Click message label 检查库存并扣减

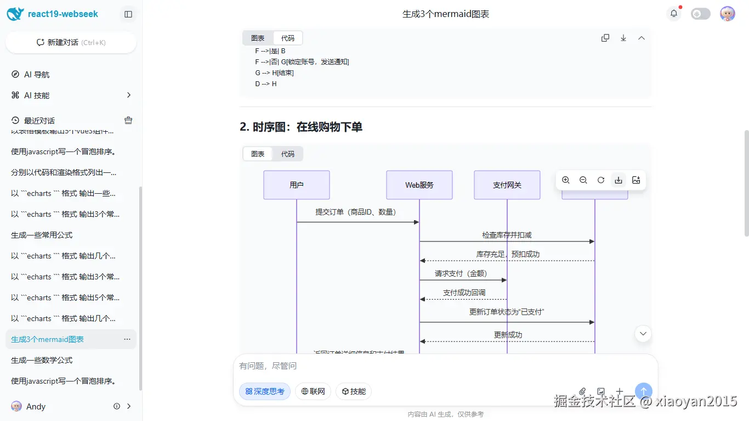507,235
